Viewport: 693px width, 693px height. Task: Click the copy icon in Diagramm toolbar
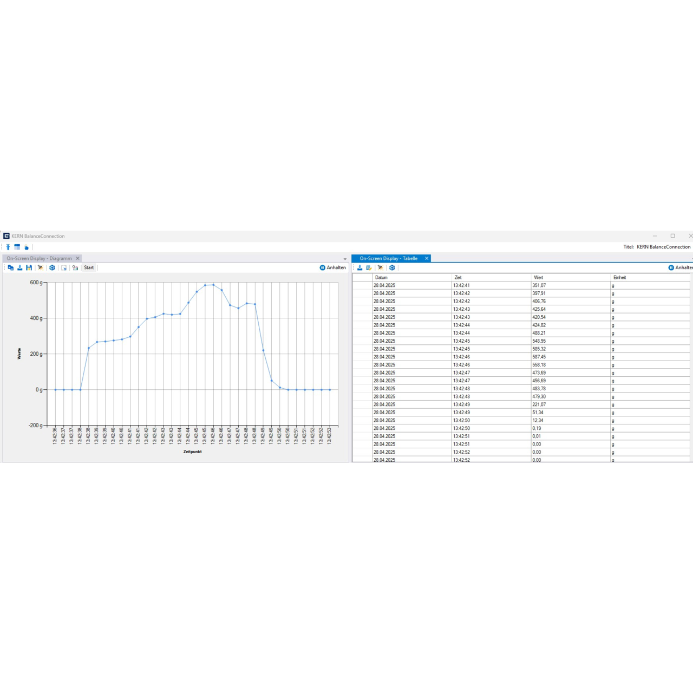pyautogui.click(x=11, y=267)
